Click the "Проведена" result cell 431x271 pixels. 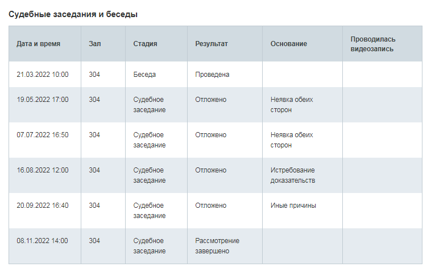212,75
